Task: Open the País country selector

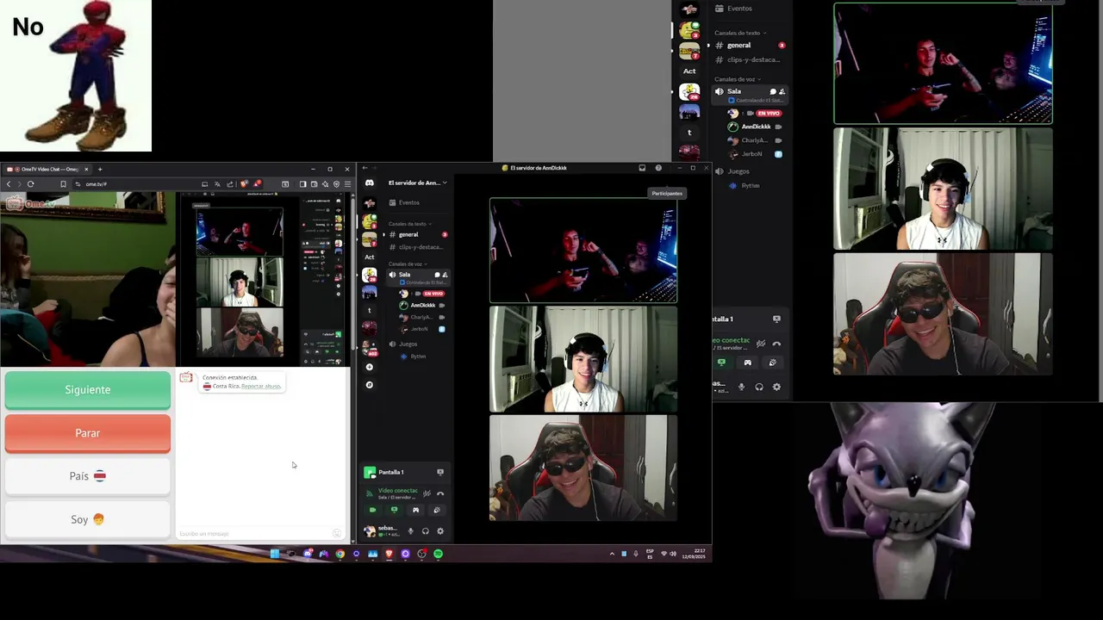Action: coord(88,475)
